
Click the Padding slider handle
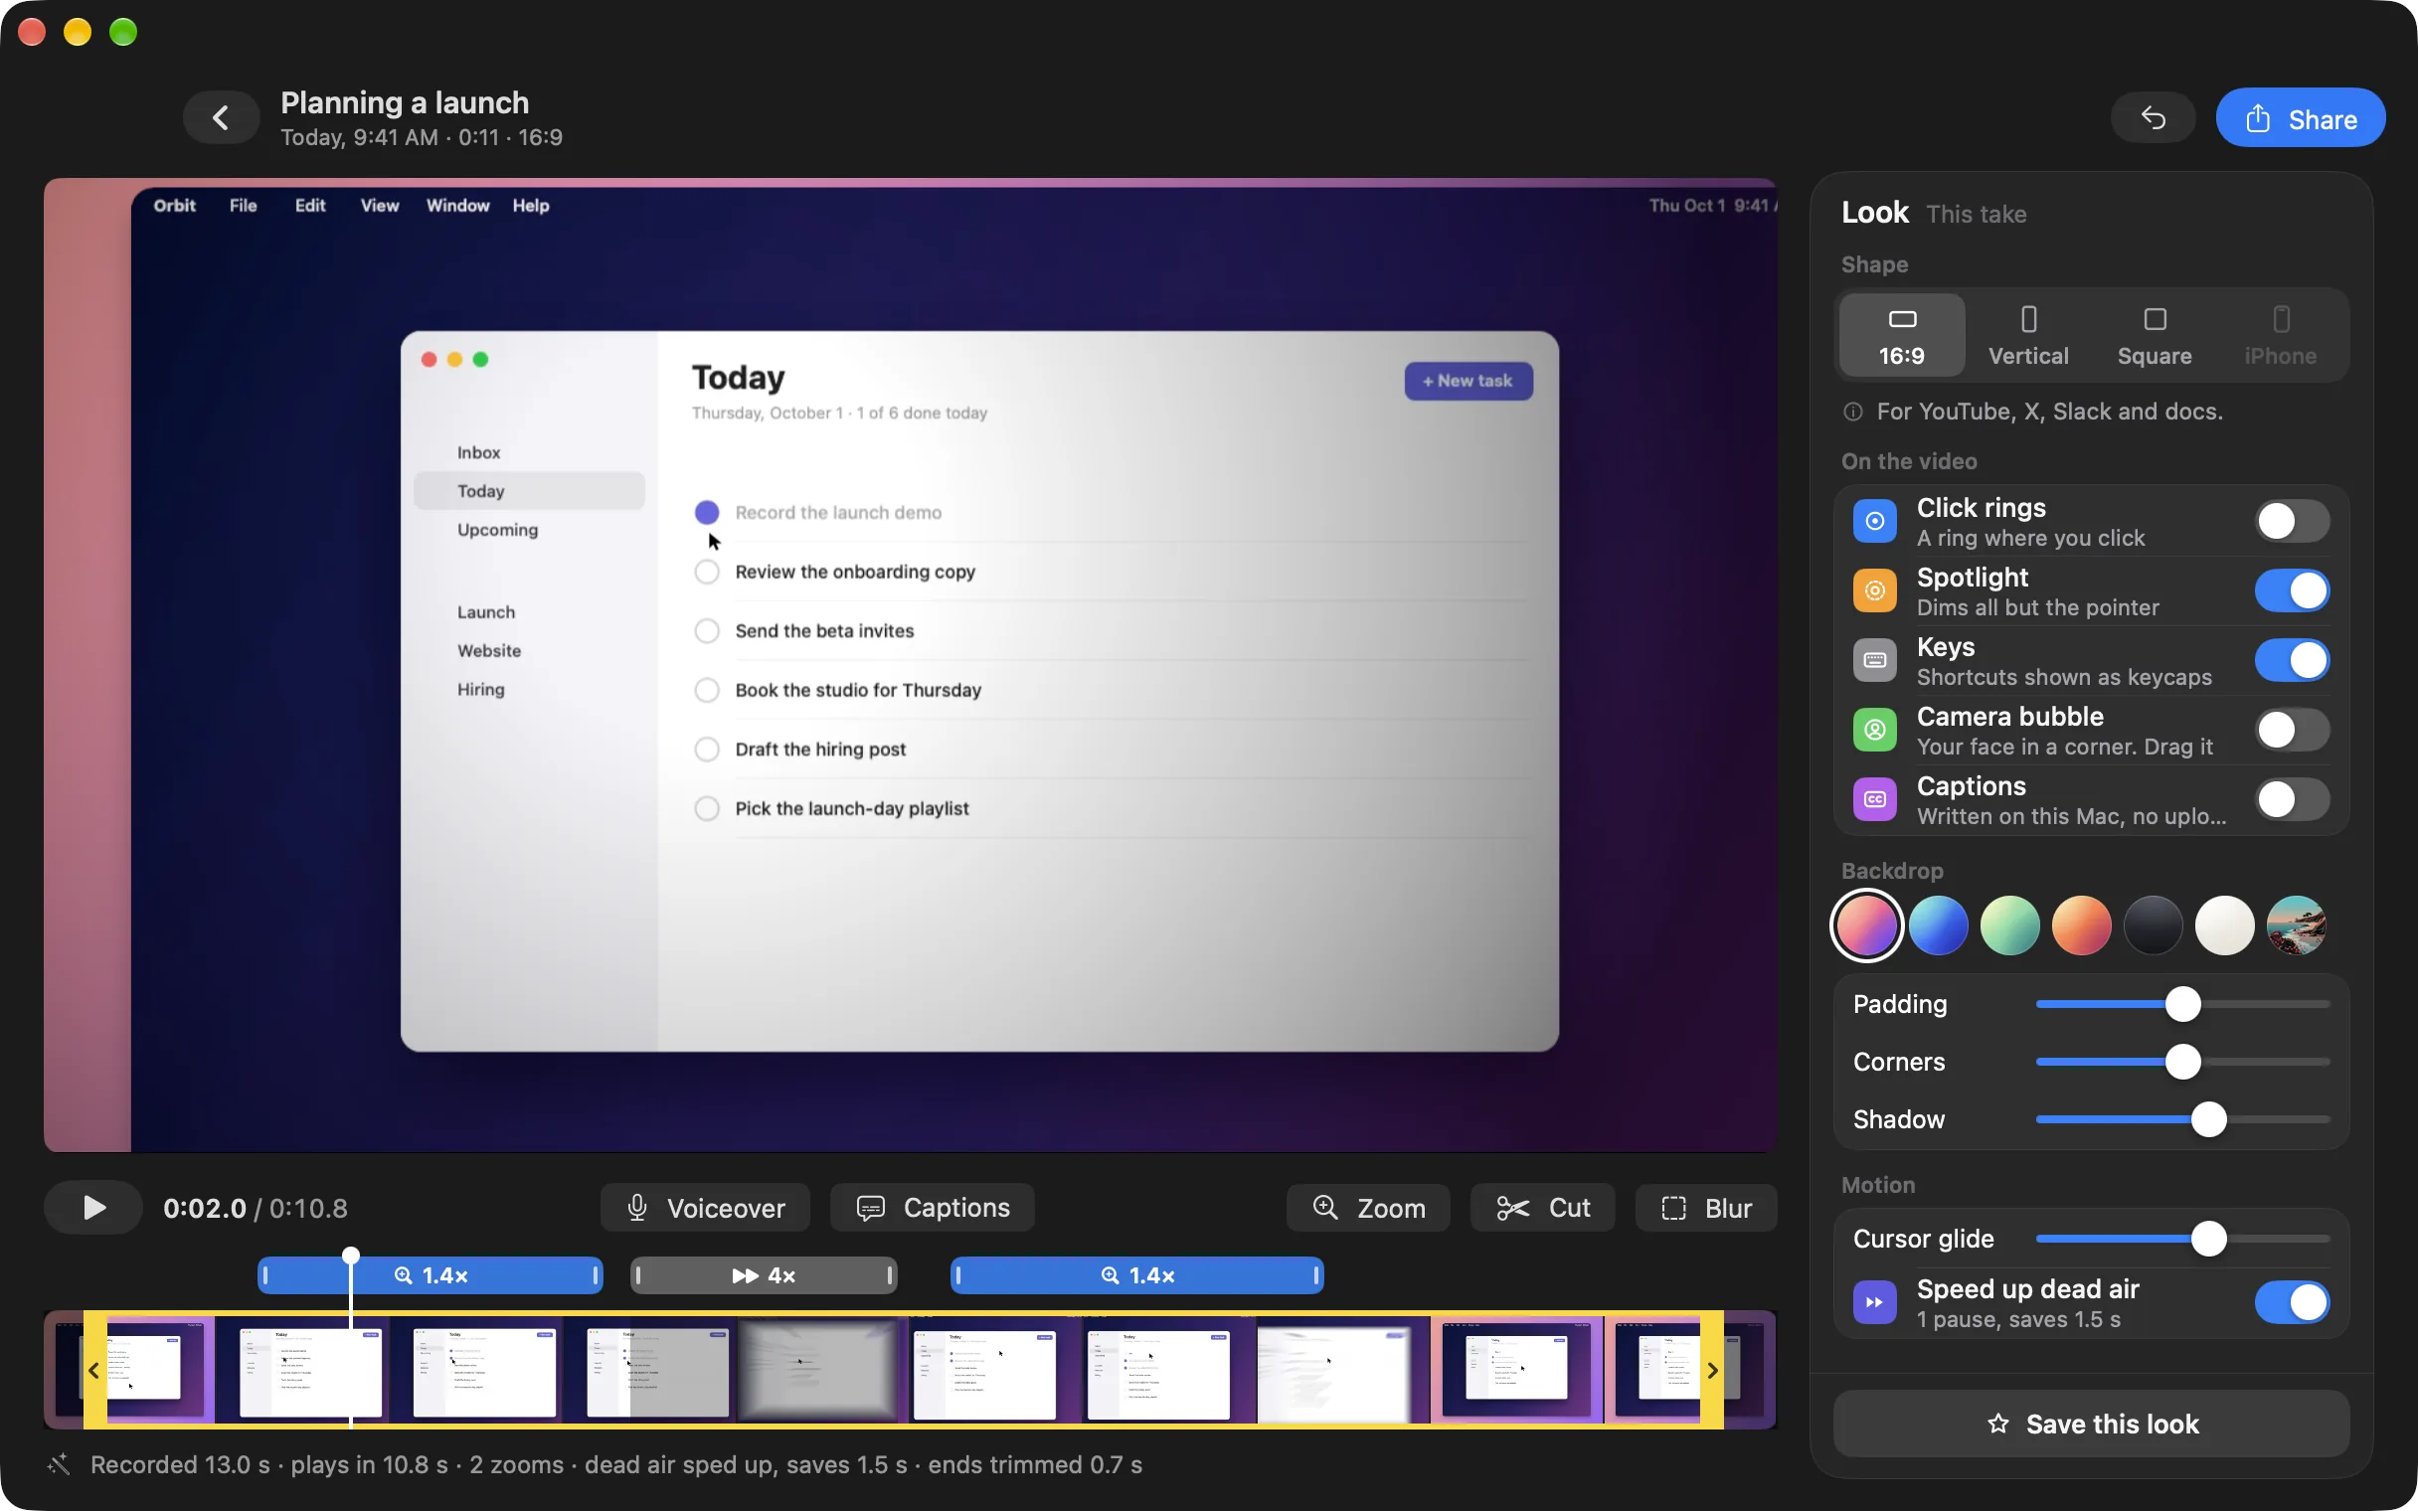2183,1004
